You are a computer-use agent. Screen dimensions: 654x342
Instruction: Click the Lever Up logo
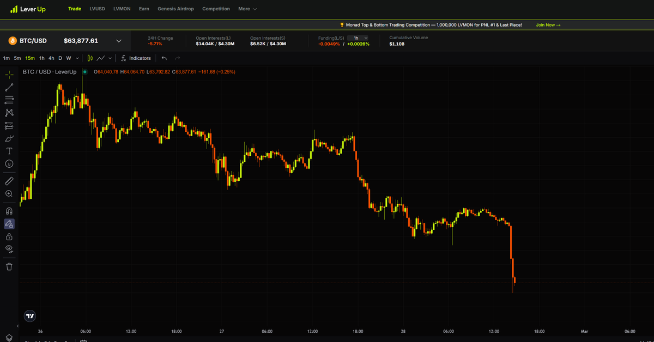point(28,9)
